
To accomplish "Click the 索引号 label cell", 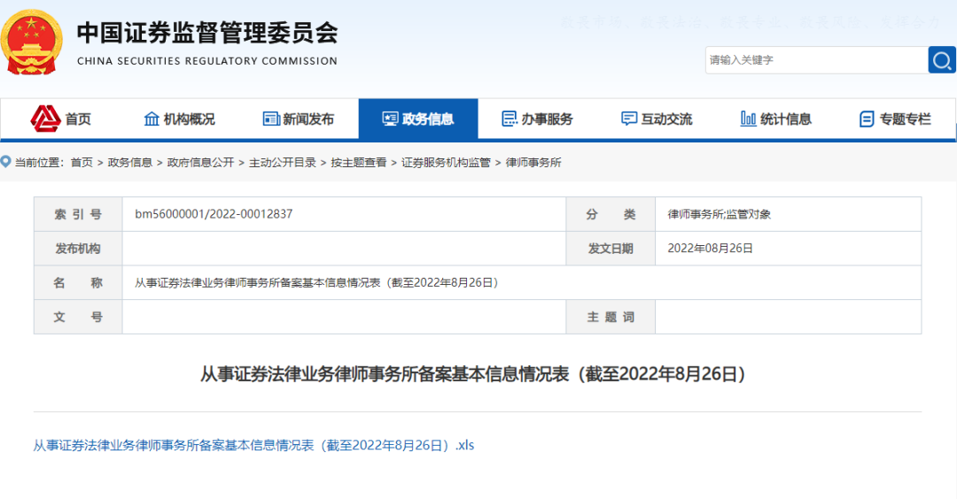I will click(x=78, y=214).
